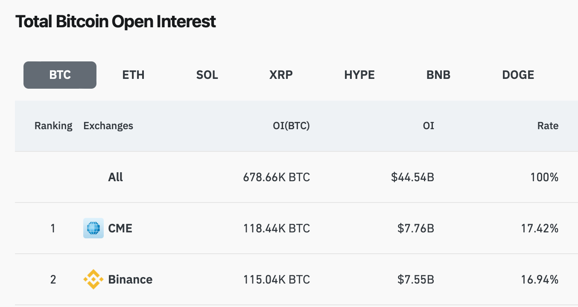Show HYPE open interest tab
Image resolution: width=578 pixels, height=307 pixels.
359,75
